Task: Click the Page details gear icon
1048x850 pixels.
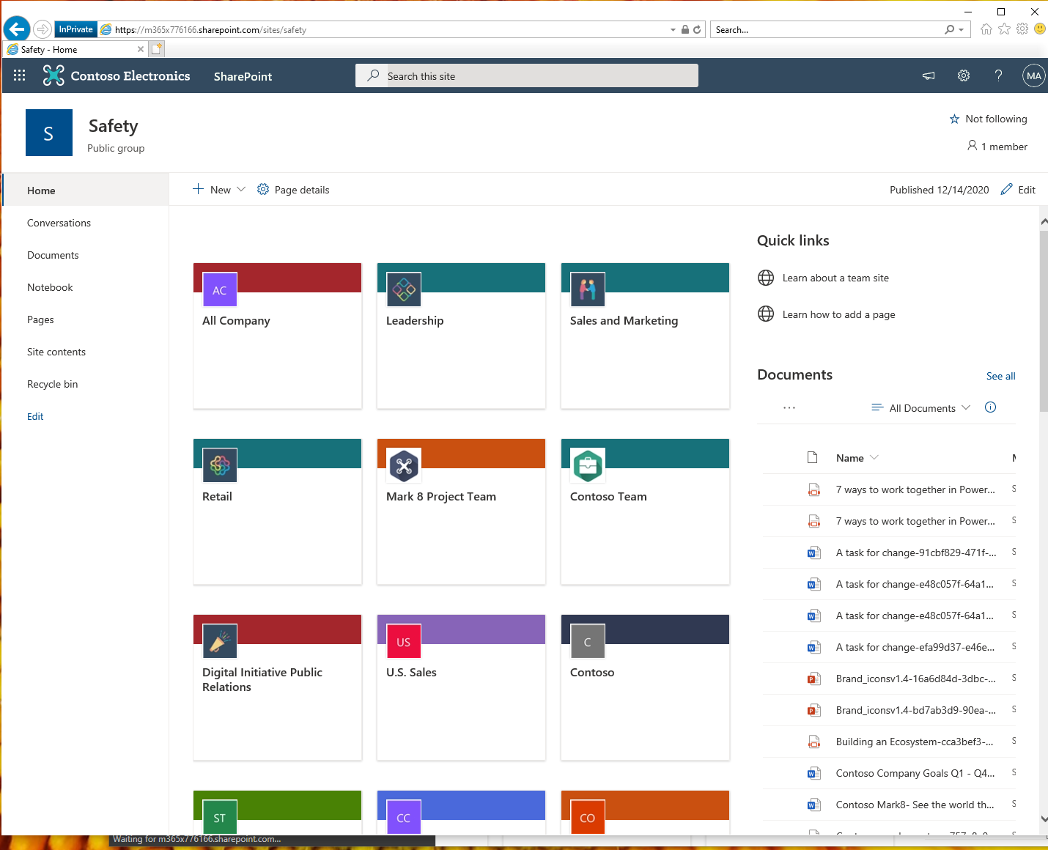Action: click(262, 189)
